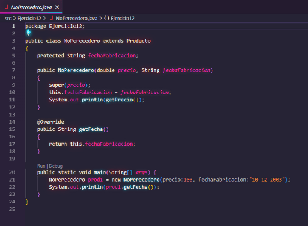Viewport: 308px width, 226px height.
Task: Click line number 7 in the gutter
Action: tap(13, 70)
